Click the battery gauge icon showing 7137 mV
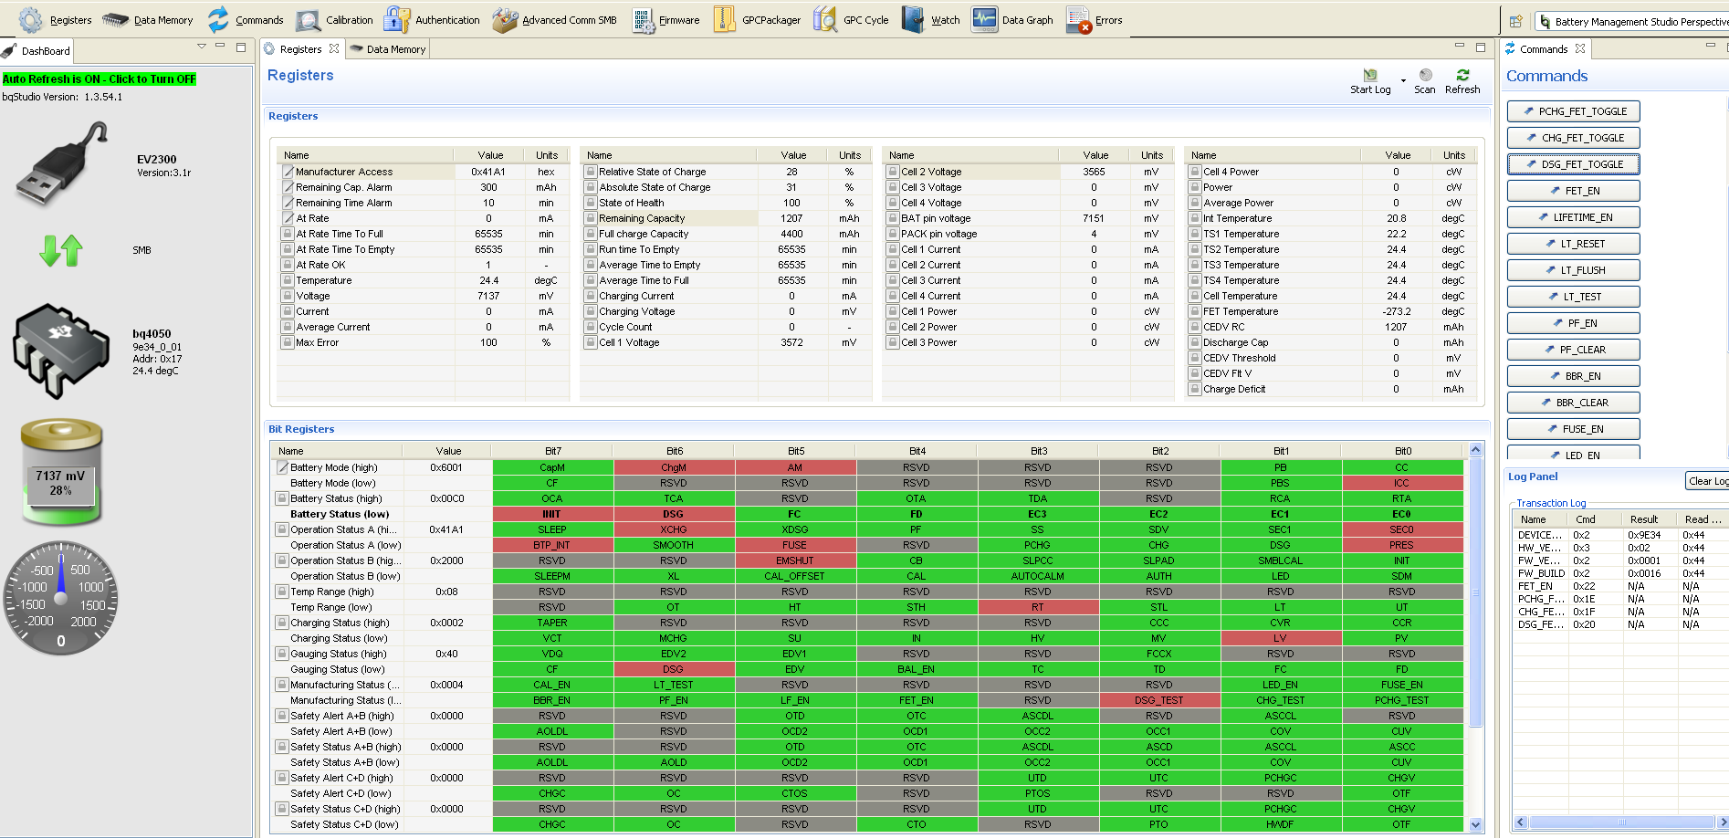This screenshot has width=1729, height=838. click(x=61, y=472)
